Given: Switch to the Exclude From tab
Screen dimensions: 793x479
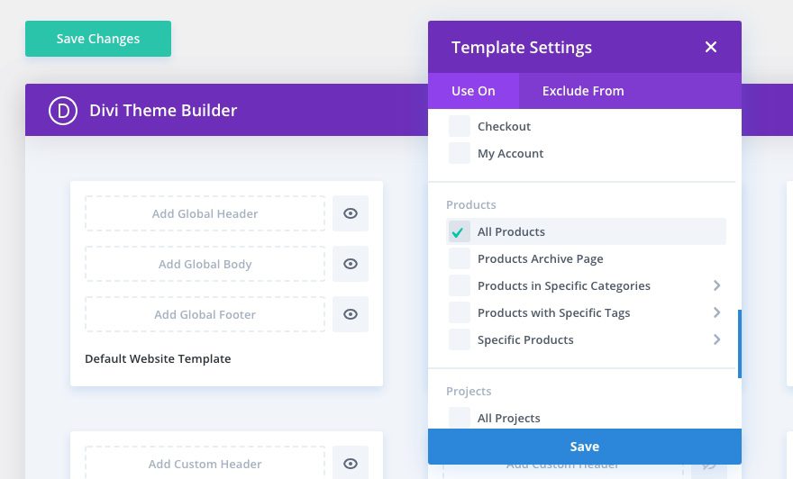Looking at the screenshot, I should (583, 91).
